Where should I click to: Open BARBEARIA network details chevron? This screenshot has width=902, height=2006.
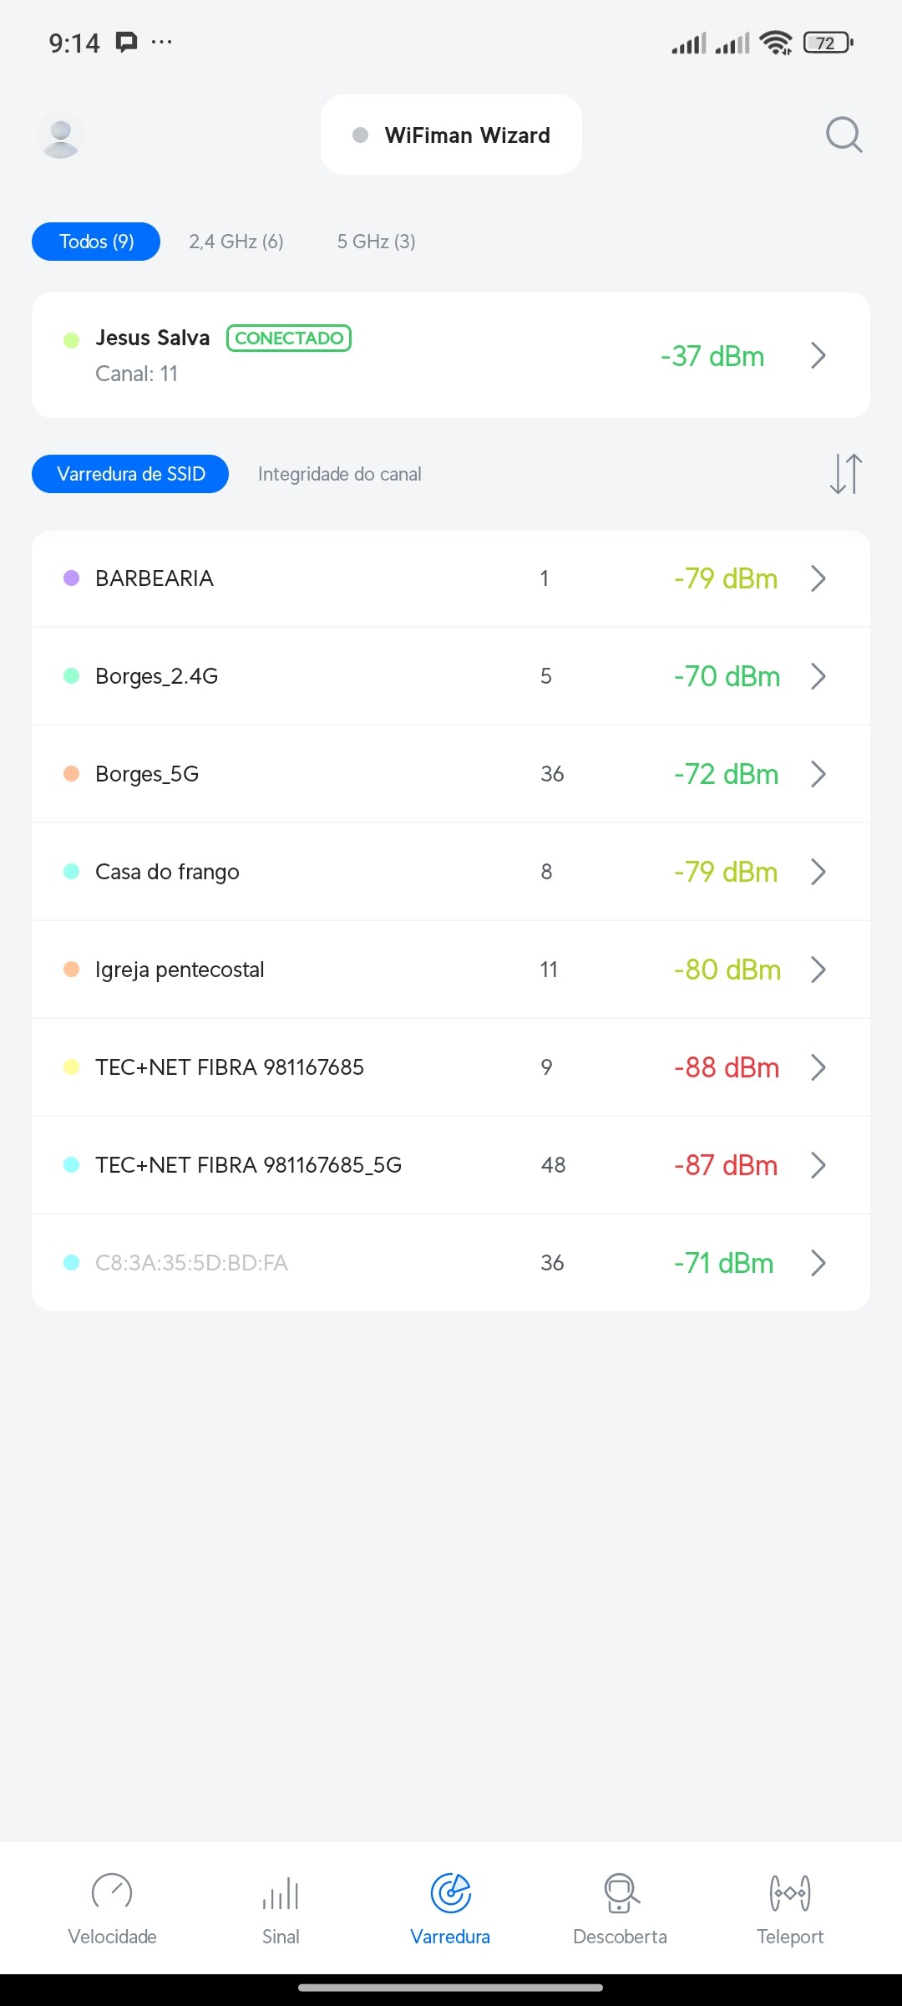818,578
